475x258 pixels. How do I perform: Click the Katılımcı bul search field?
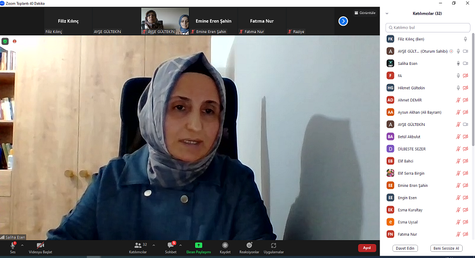click(x=427, y=27)
